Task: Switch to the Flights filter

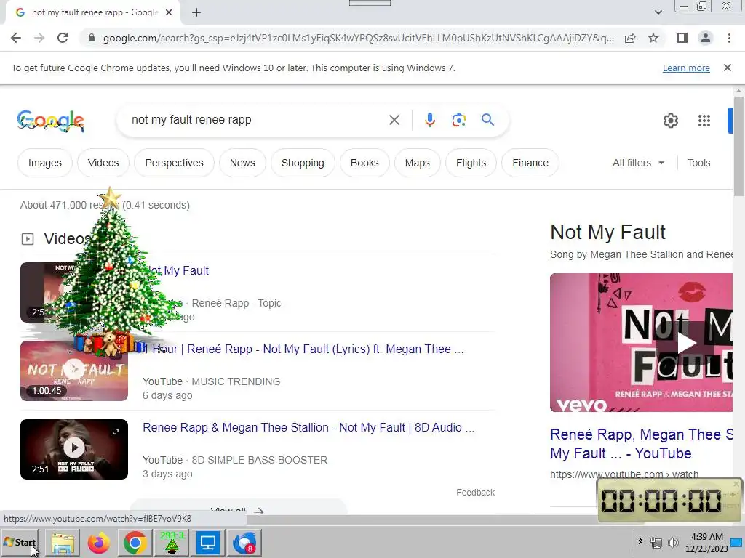Action: pyautogui.click(x=471, y=163)
